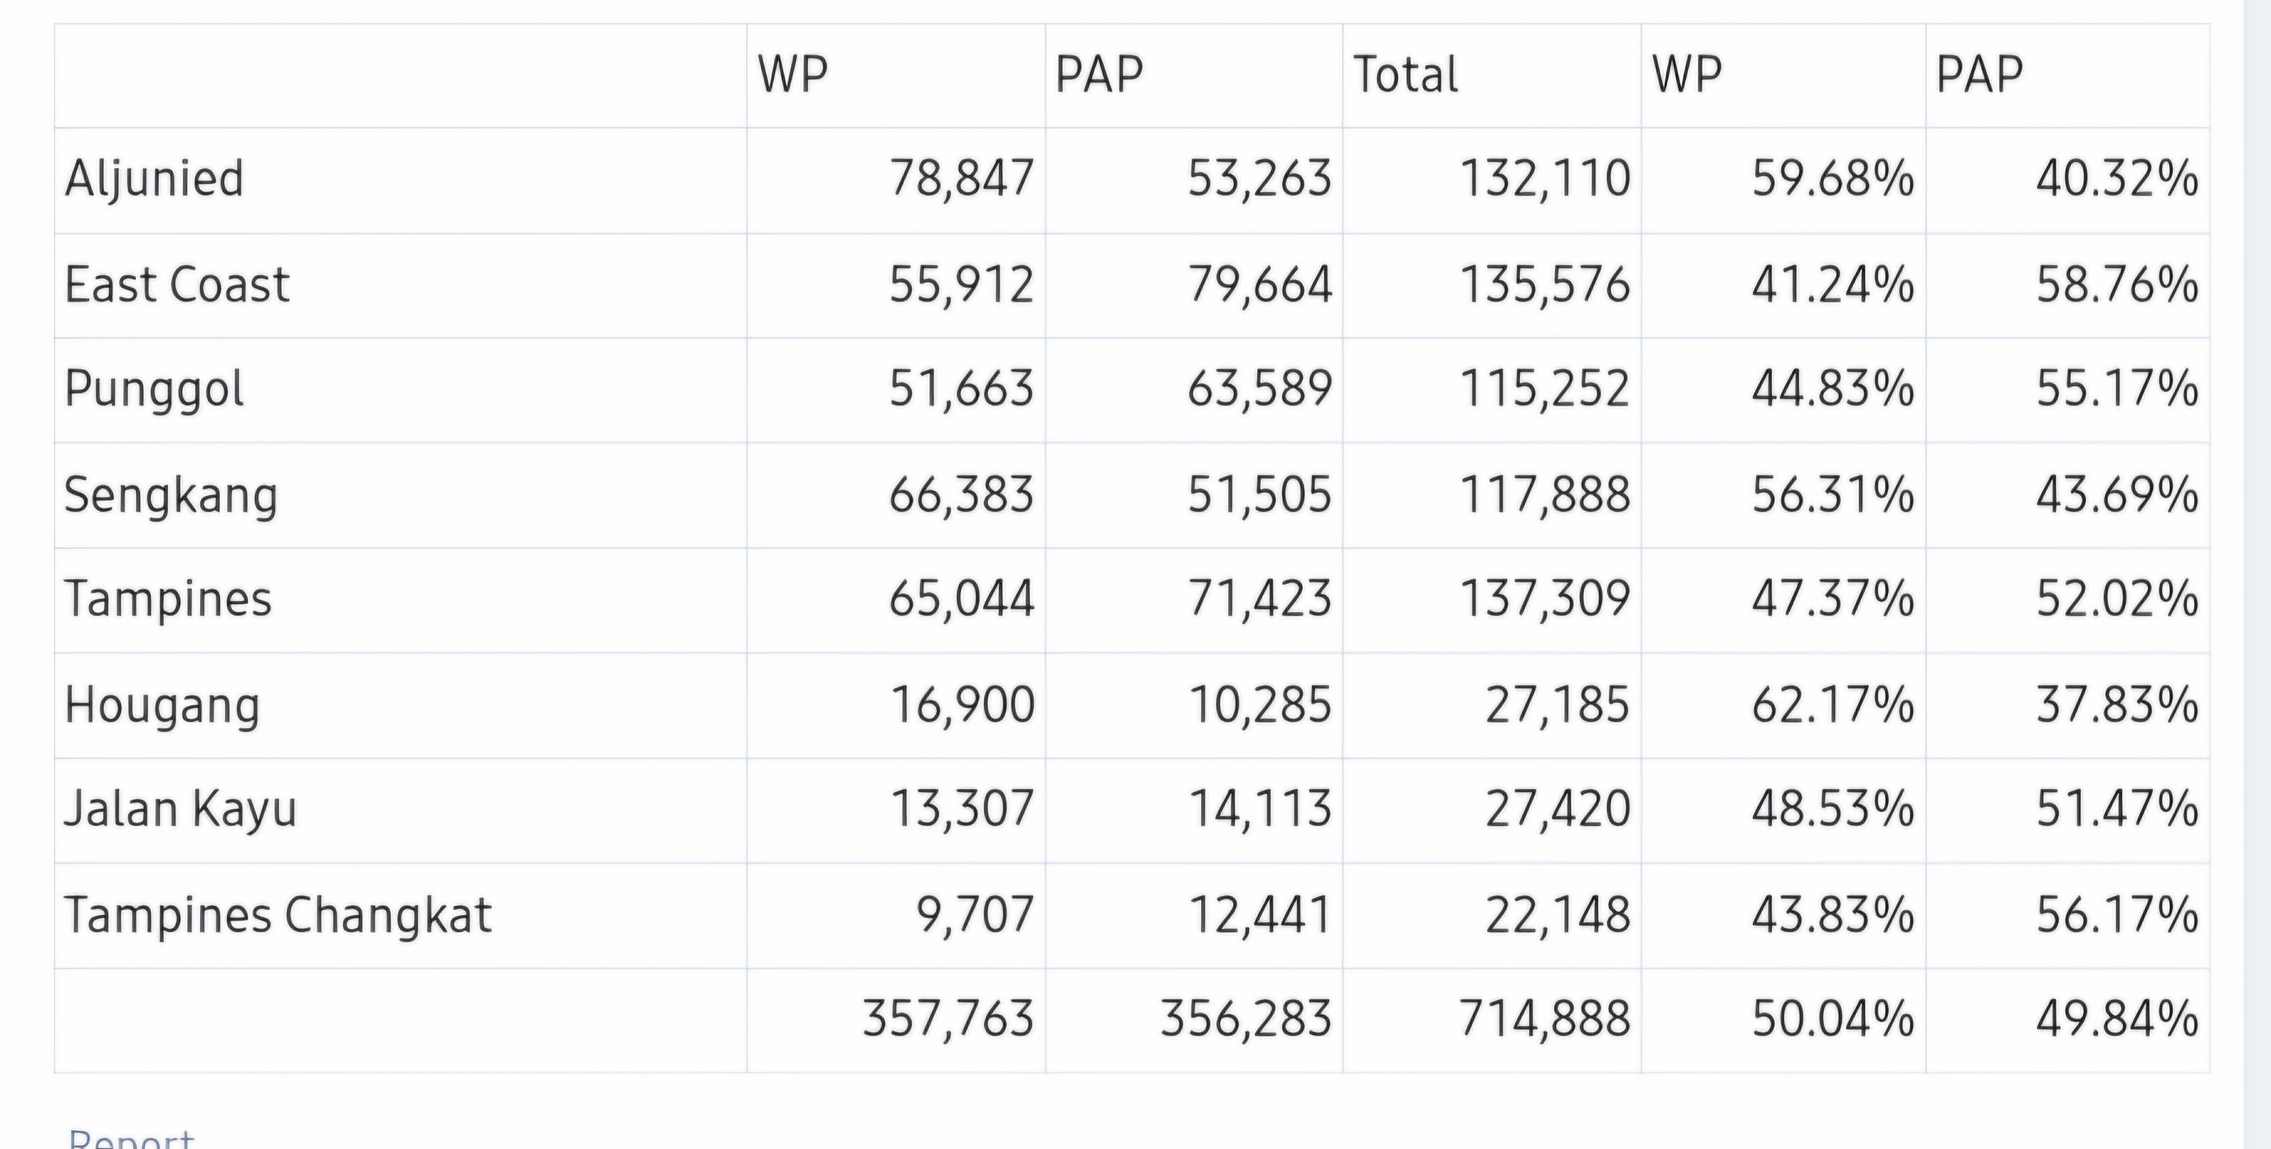Click the Report link below the table
Image resolution: width=2271 pixels, height=1149 pixels.
[x=132, y=1137]
